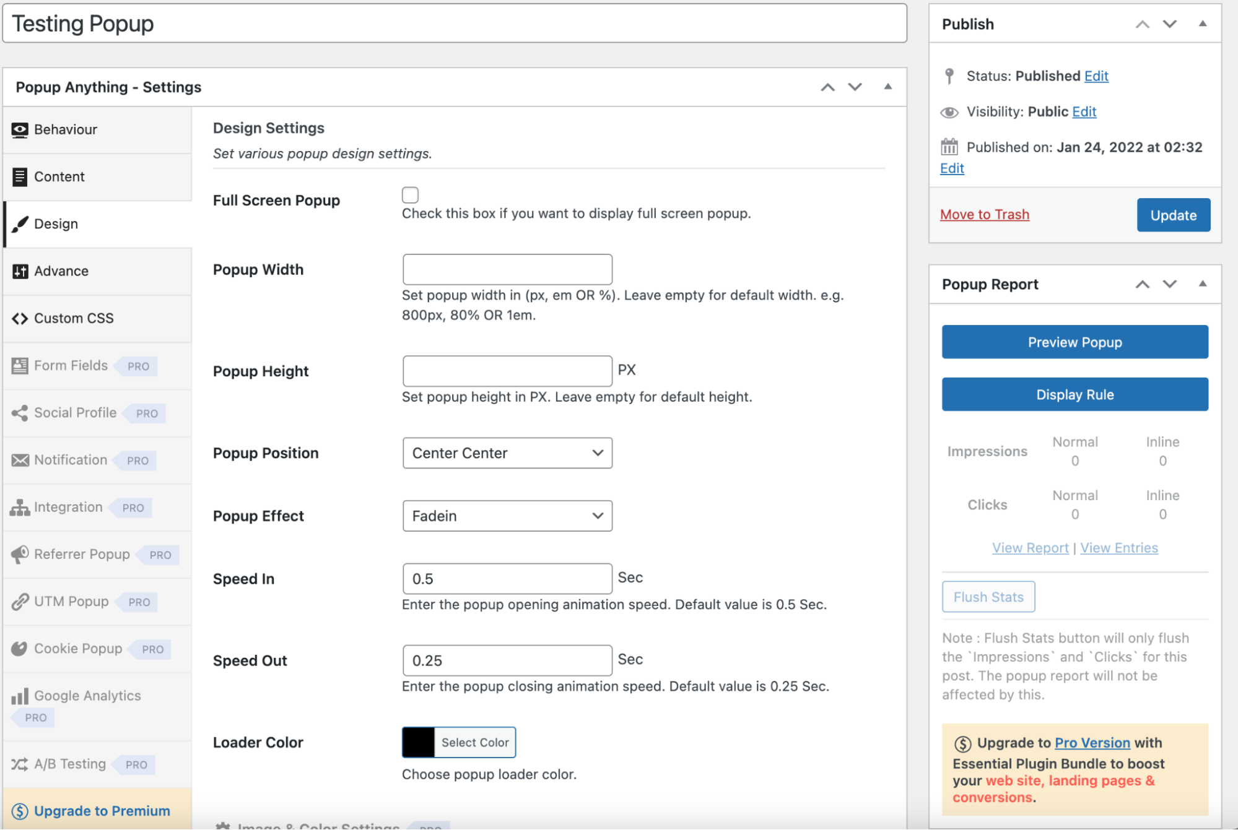Focus the Popup Height input field
Image resolution: width=1238 pixels, height=830 pixels.
pyautogui.click(x=507, y=371)
